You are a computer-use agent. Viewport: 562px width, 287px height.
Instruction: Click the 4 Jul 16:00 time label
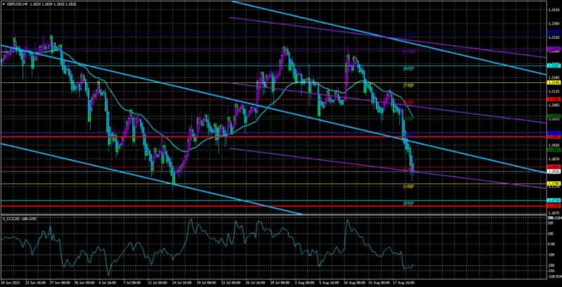pyautogui.click(x=107, y=283)
